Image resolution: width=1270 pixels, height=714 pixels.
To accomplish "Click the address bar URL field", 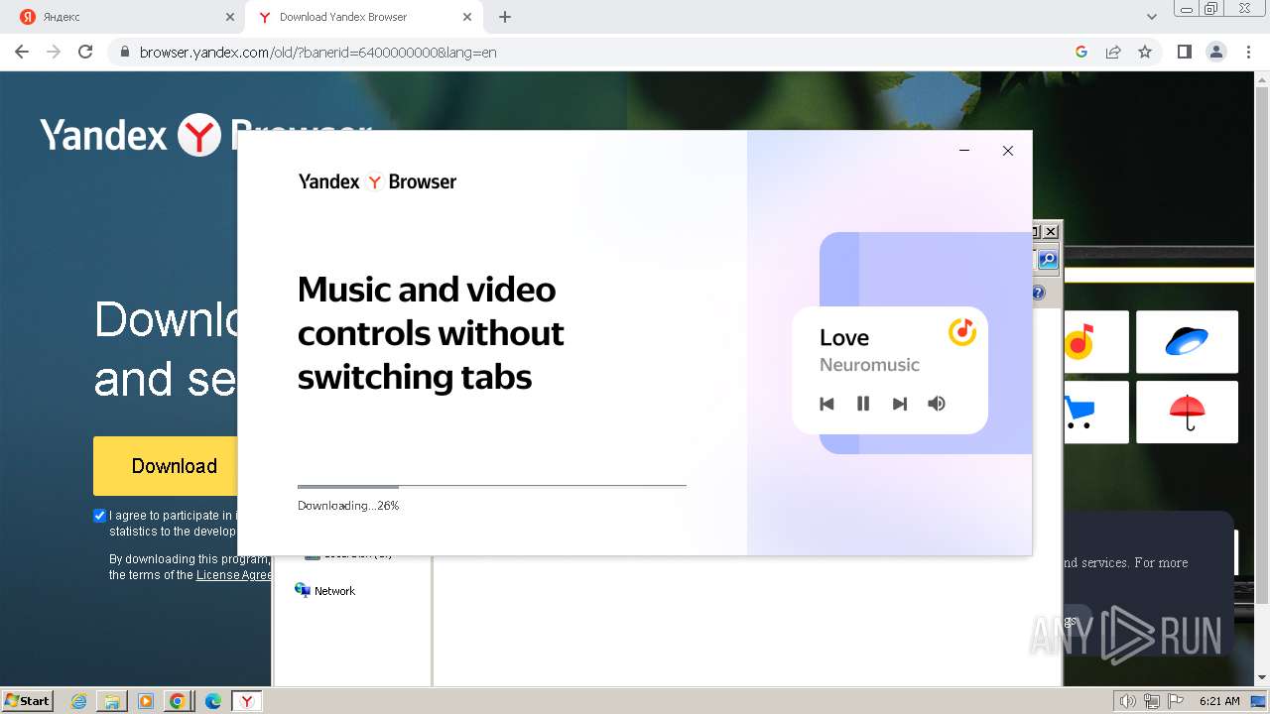I will [595, 52].
